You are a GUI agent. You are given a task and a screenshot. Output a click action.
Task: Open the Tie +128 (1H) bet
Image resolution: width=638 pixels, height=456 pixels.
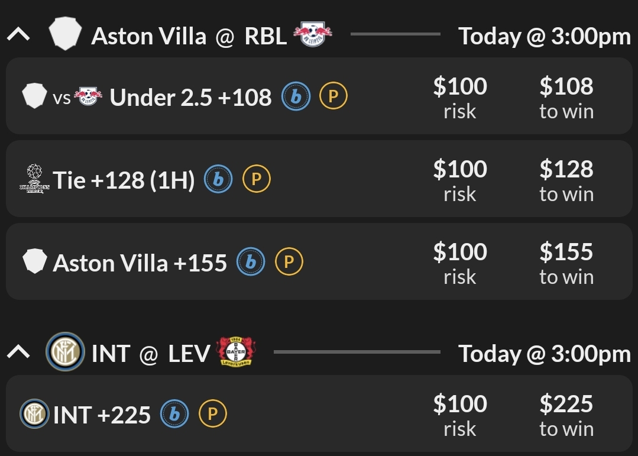124,180
